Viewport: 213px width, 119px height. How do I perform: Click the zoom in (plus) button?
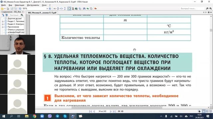(50, 9)
